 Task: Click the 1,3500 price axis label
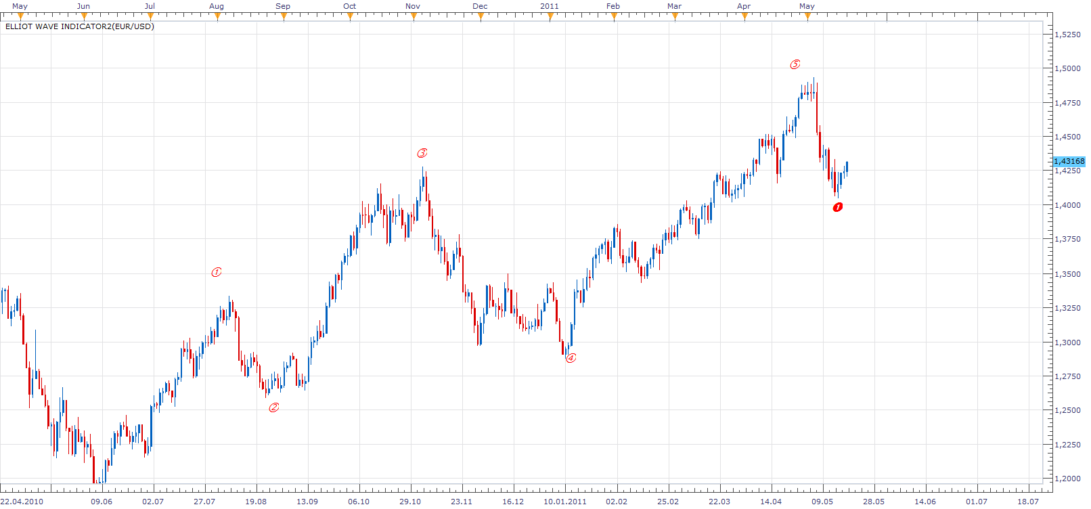pyautogui.click(x=1068, y=274)
